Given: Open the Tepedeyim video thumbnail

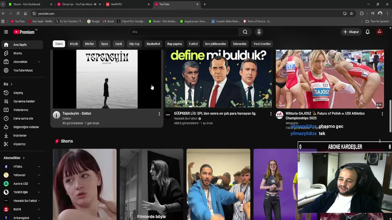Looking at the screenshot, I should click(107, 79).
